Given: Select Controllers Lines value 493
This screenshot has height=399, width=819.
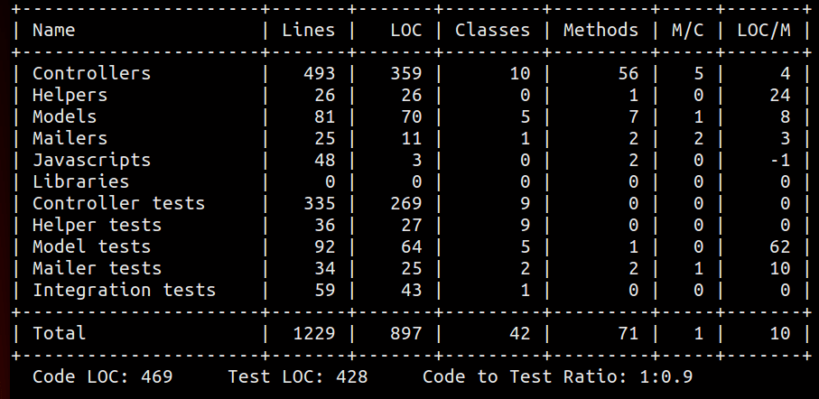Looking at the screenshot, I should [x=319, y=73].
